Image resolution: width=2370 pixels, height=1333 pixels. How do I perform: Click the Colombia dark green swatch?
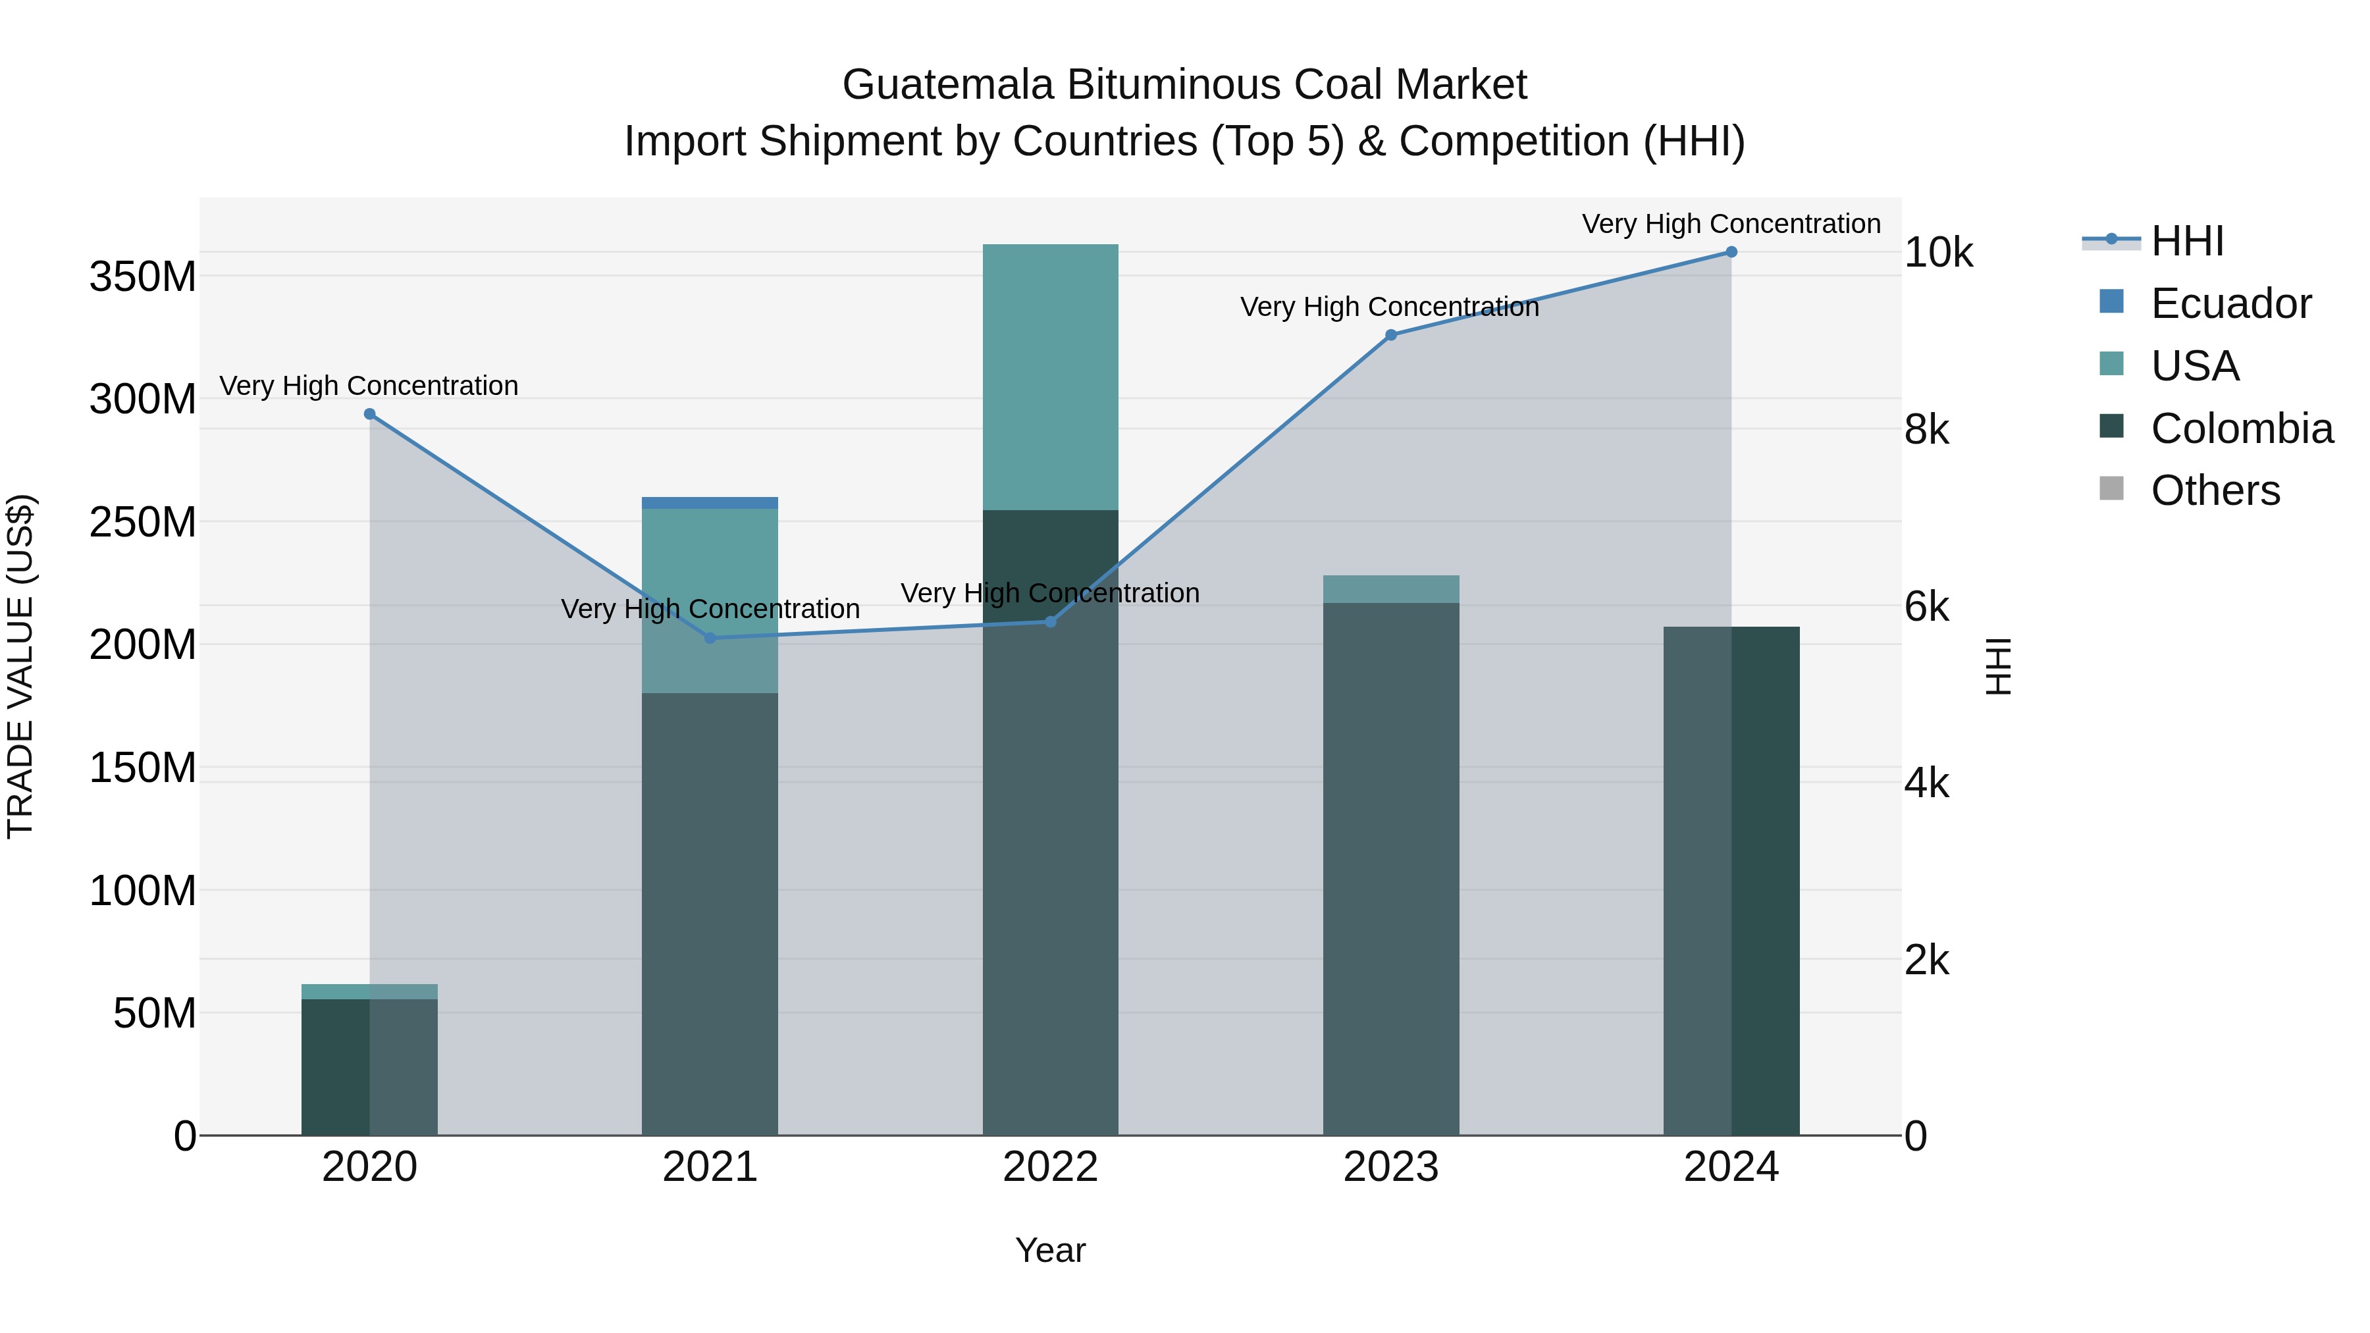[x=2111, y=426]
